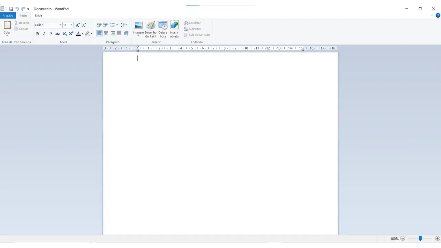Image resolution: width=441 pixels, height=248 pixels.
Task: Click the Redo arrow in title bar
Action: tap(23, 9)
